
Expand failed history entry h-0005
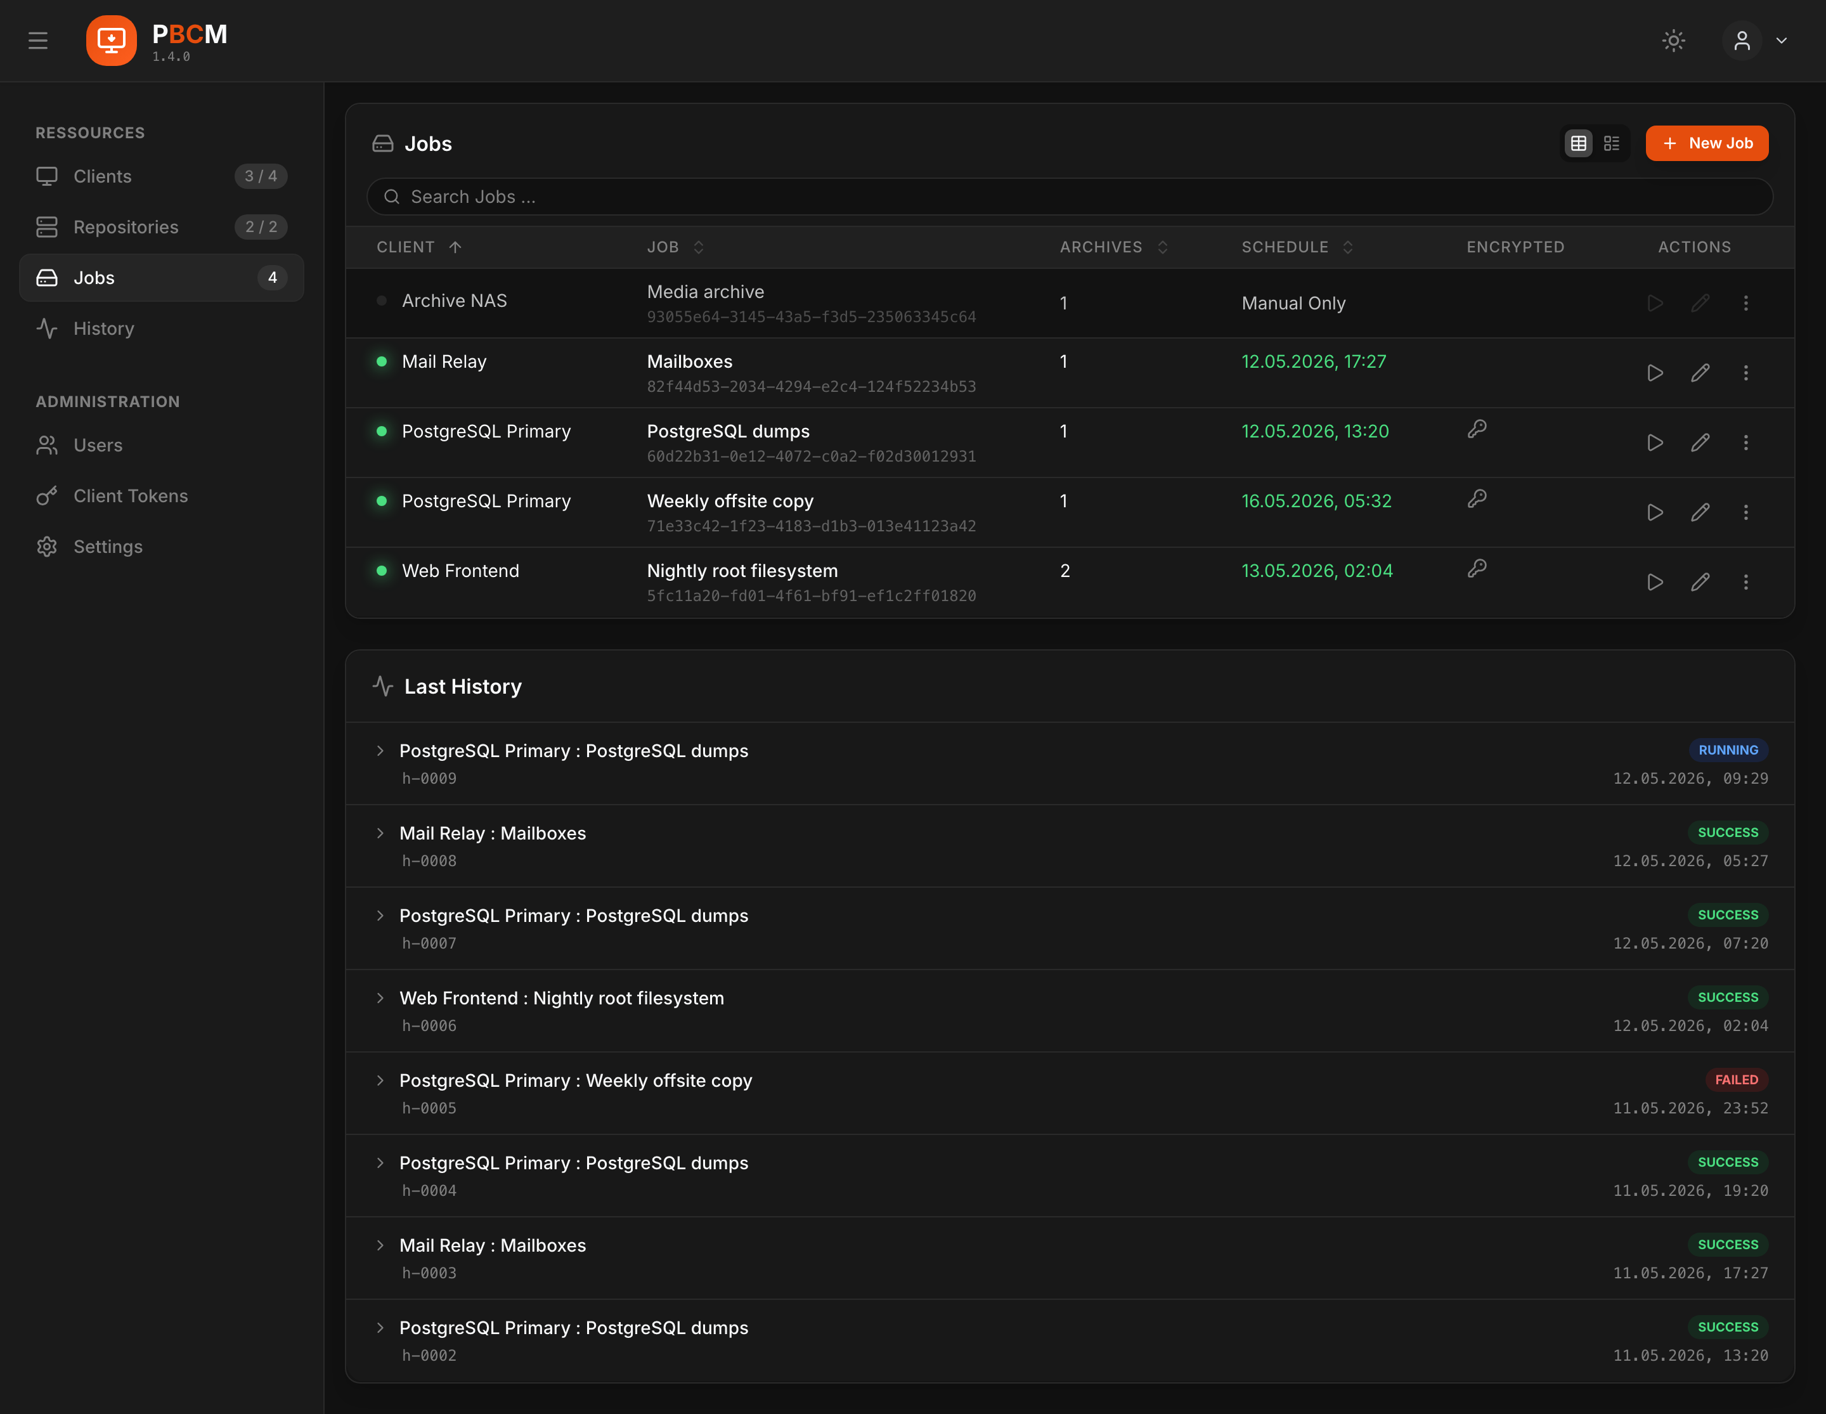coord(380,1081)
